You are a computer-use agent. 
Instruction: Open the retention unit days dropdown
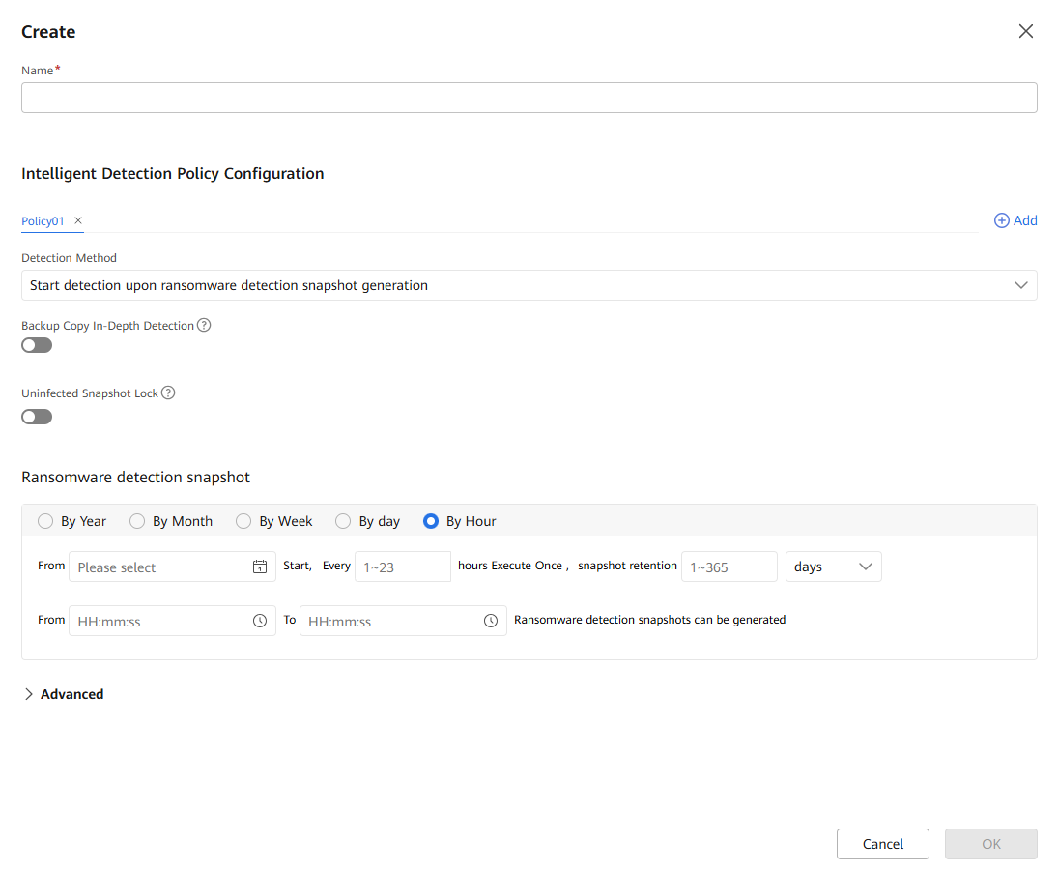point(833,567)
